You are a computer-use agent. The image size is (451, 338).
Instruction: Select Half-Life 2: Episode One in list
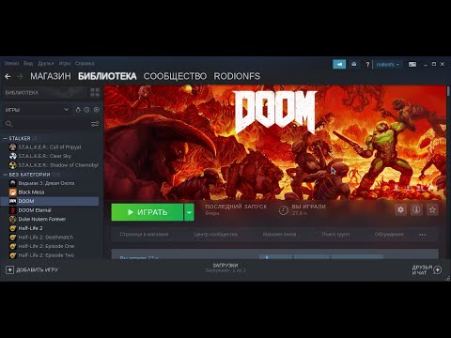point(50,246)
